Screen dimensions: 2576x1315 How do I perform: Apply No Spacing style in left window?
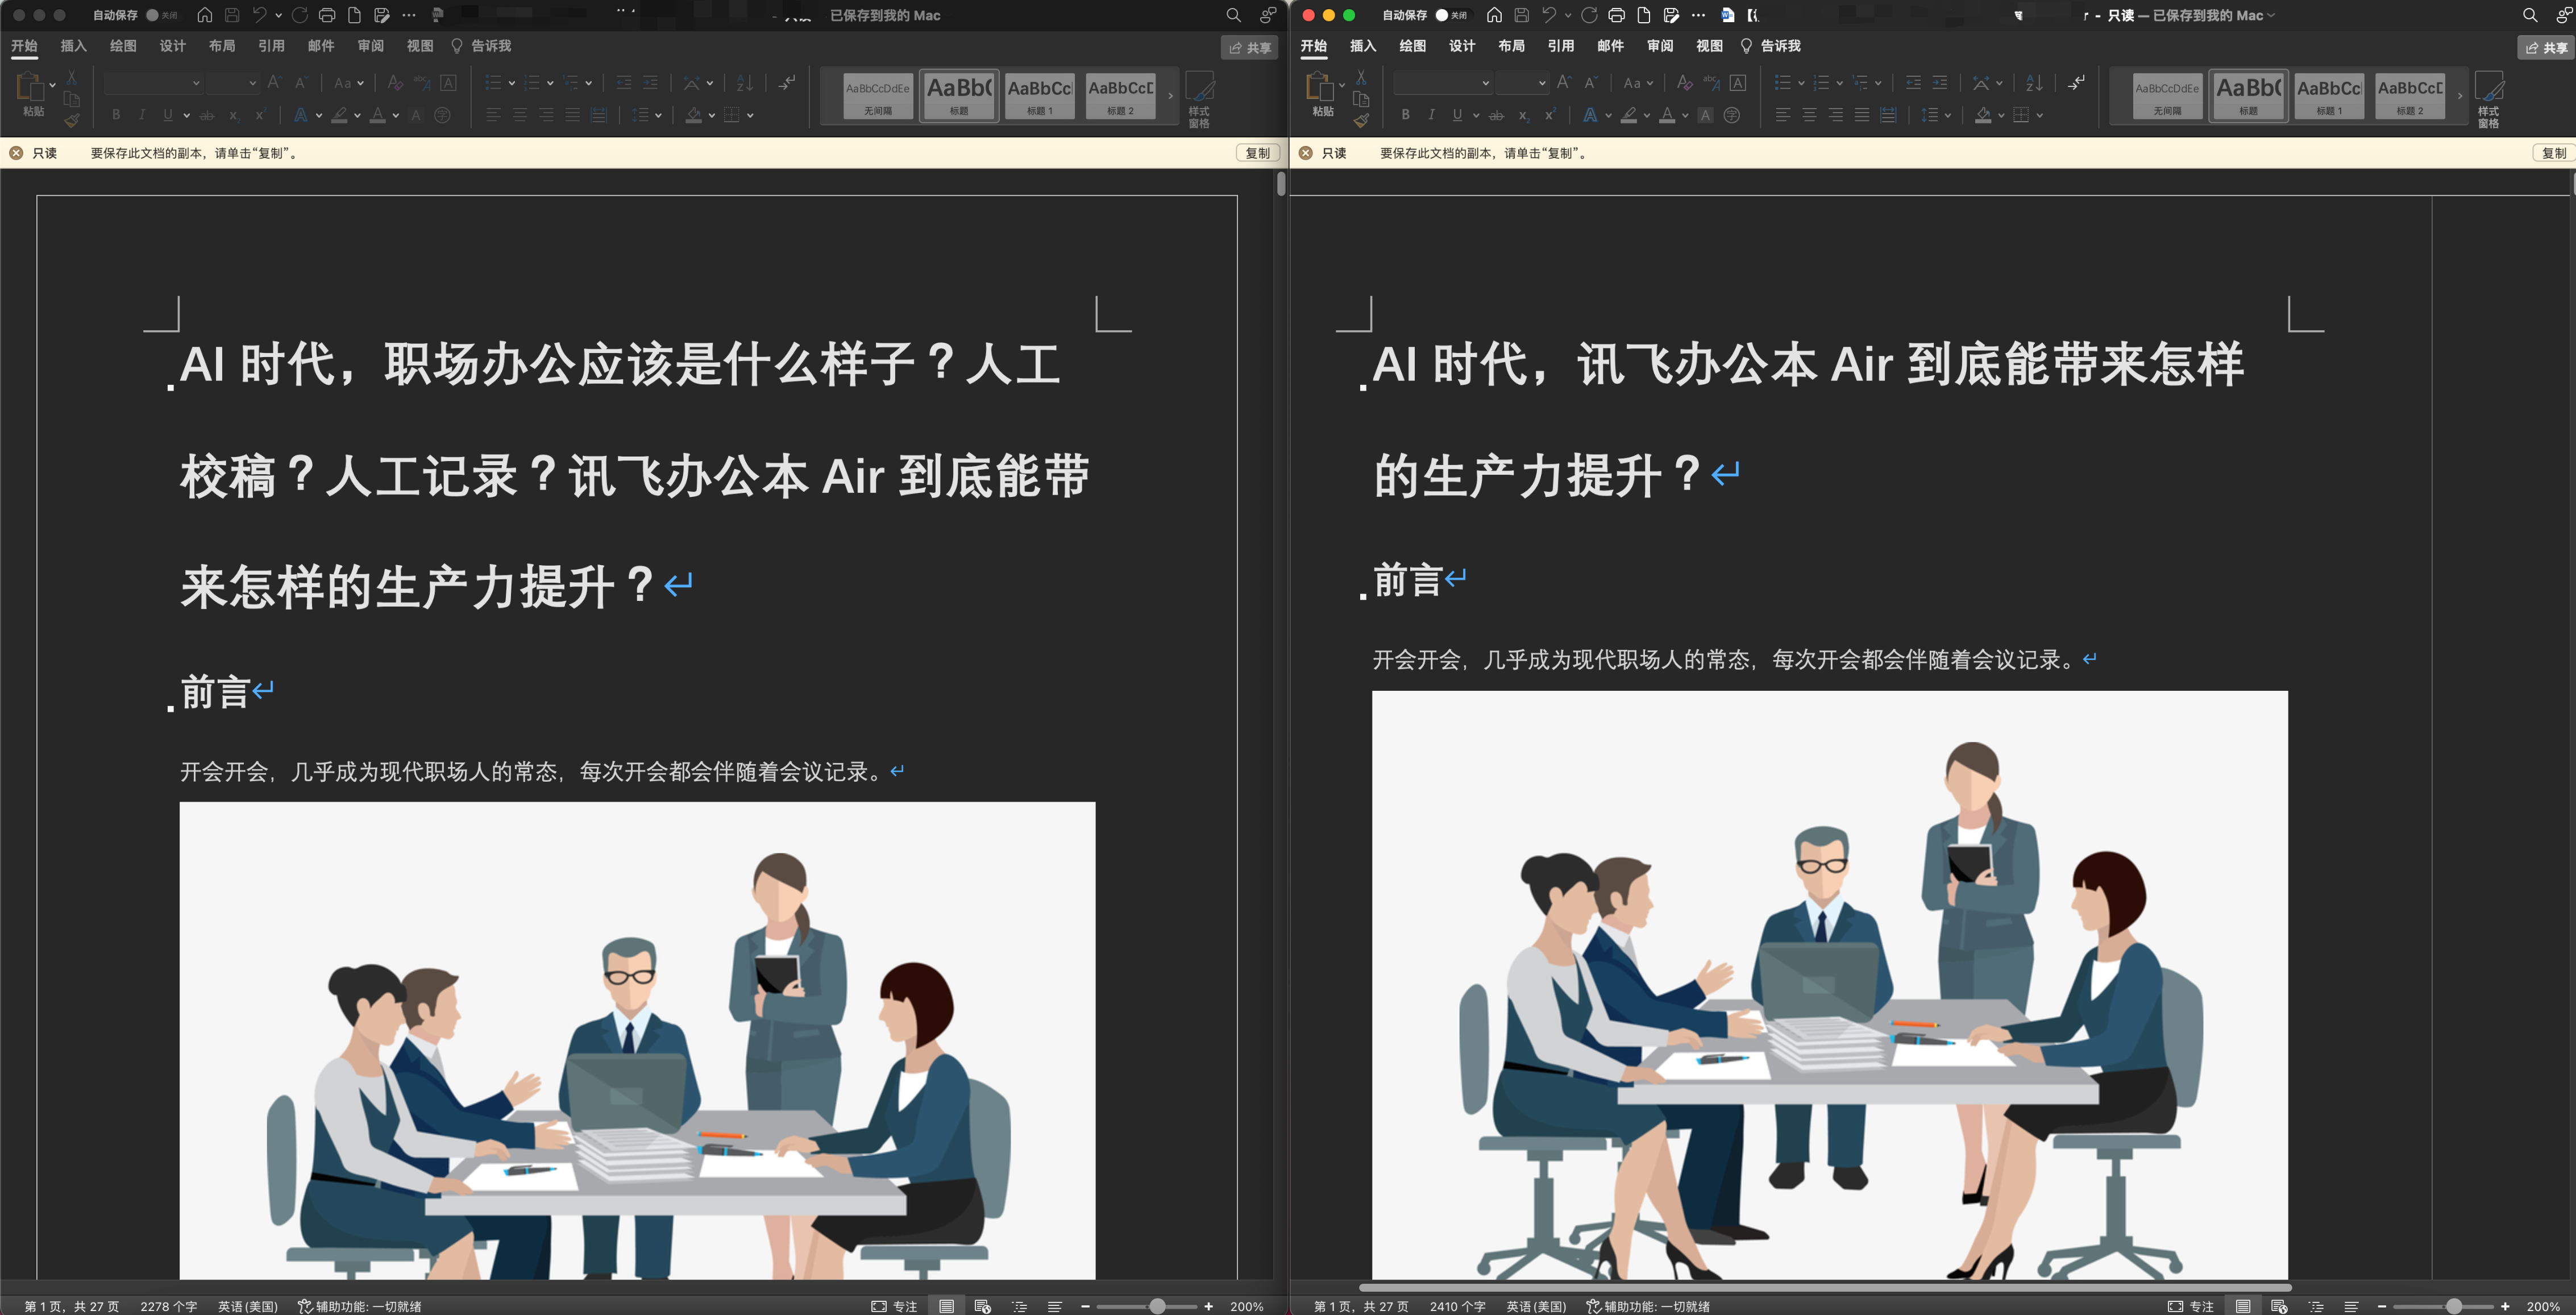coord(878,96)
